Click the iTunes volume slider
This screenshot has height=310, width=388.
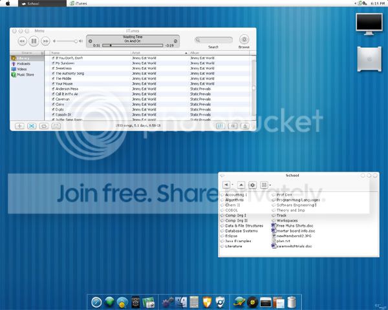pyautogui.click(x=67, y=41)
